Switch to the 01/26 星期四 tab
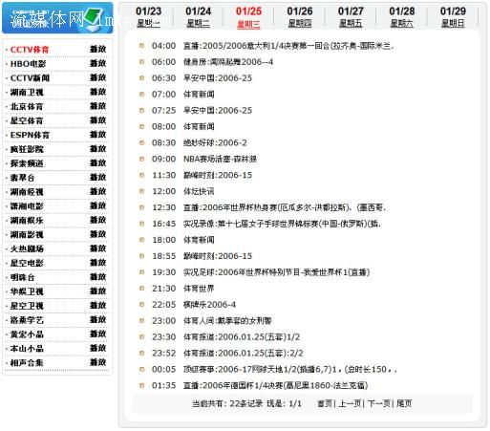 tap(300, 16)
